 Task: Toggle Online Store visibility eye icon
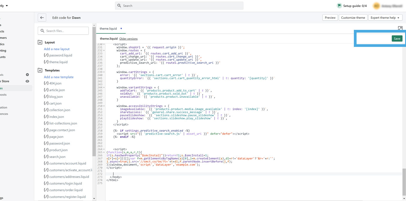pyautogui.click(x=27, y=81)
